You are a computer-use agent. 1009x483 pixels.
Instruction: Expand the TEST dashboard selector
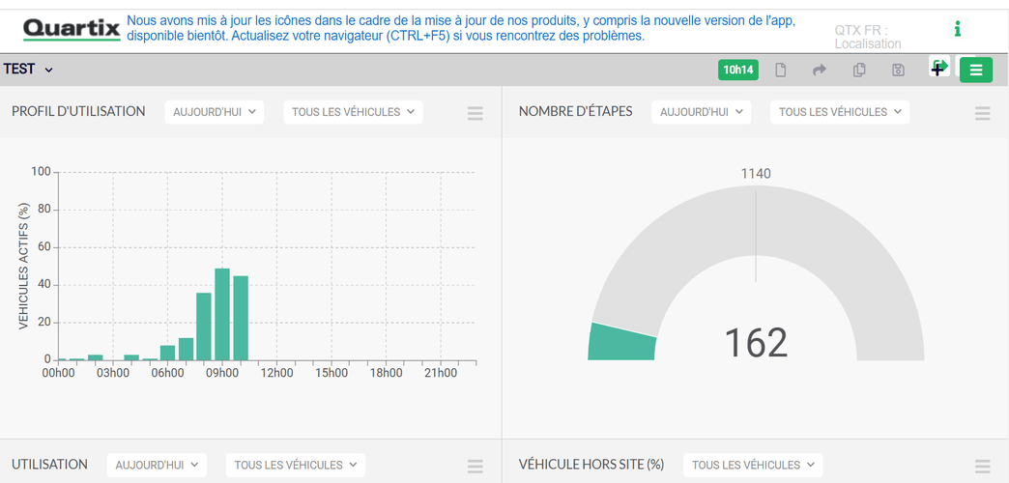(28, 70)
